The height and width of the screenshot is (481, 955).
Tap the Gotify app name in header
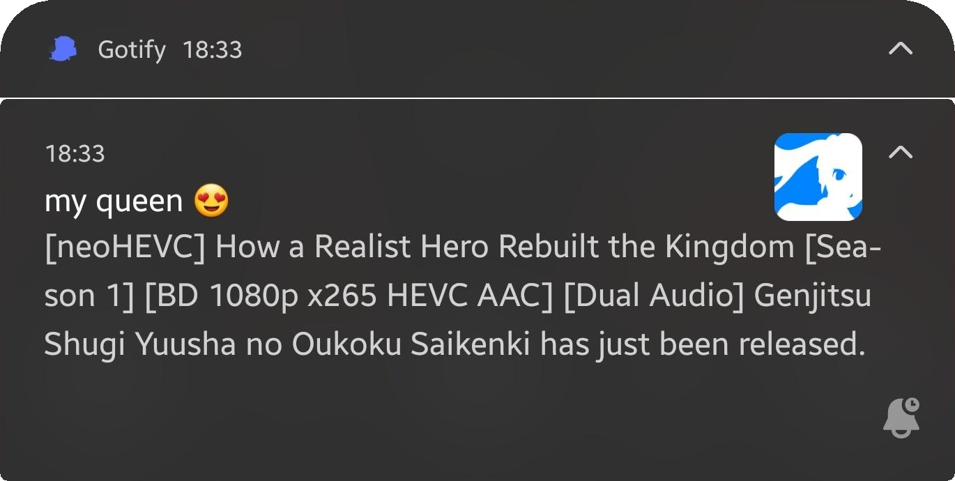point(132,50)
